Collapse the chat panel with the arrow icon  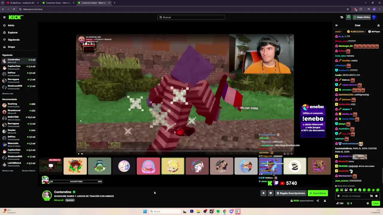(x=336, y=25)
